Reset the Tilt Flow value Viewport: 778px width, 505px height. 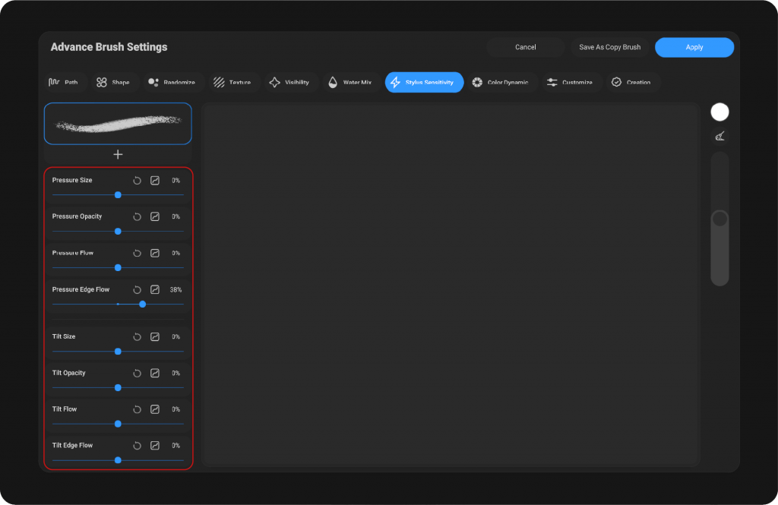point(137,409)
